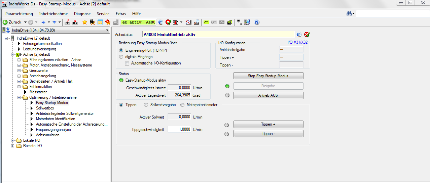430x183 pixels.
Task: Click the Tippen - button
Action: [268, 134]
